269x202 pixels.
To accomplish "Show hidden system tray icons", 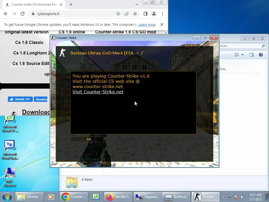I will (x=223, y=197).
